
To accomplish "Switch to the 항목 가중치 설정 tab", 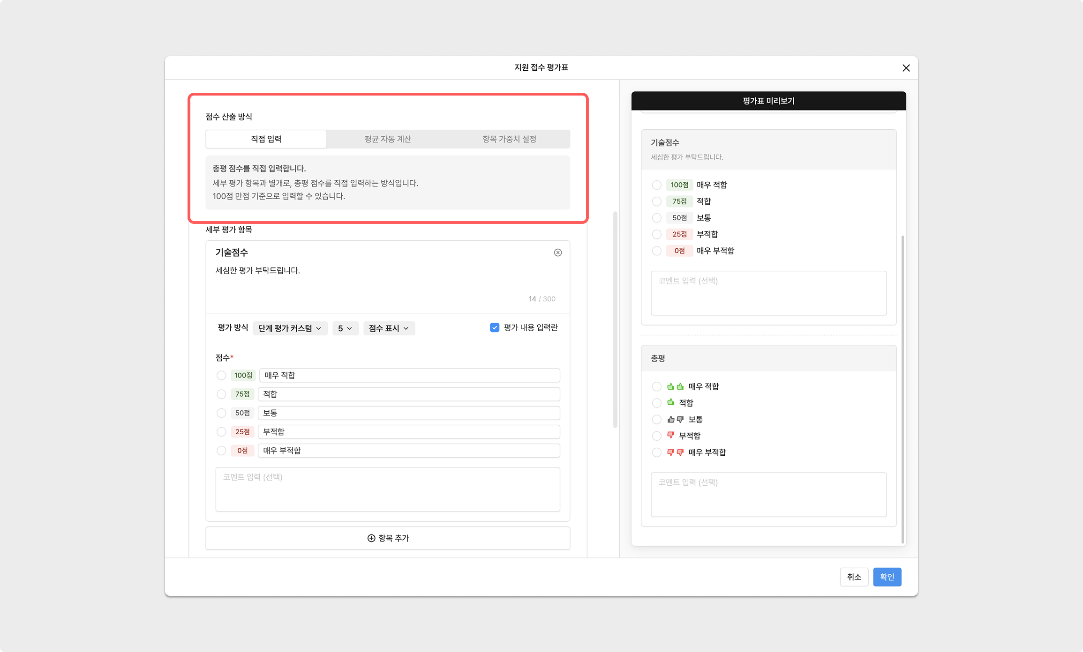I will tap(509, 139).
